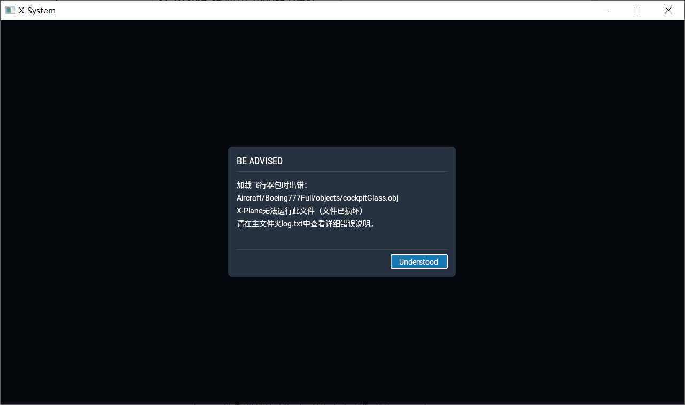Screen dimensions: 685x405
Task: Close the X-System window
Action: 668,10
